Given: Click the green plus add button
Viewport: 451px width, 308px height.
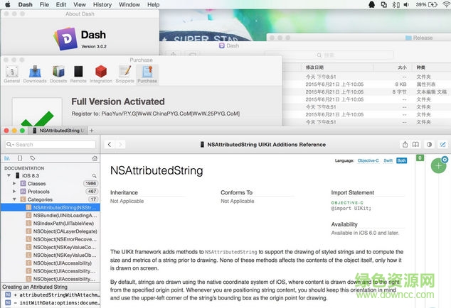Looking at the screenshot, I should 438,165.
